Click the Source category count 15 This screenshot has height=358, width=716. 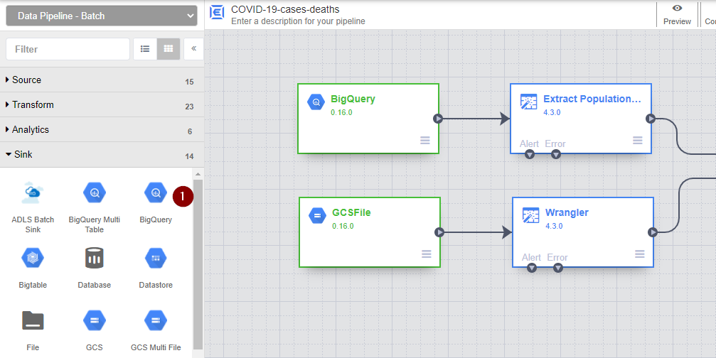(190, 82)
